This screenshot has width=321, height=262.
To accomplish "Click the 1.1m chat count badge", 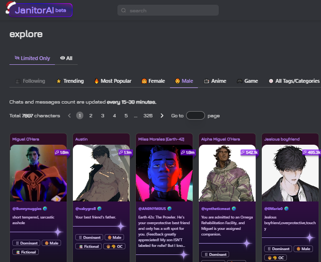I will click(125, 152).
